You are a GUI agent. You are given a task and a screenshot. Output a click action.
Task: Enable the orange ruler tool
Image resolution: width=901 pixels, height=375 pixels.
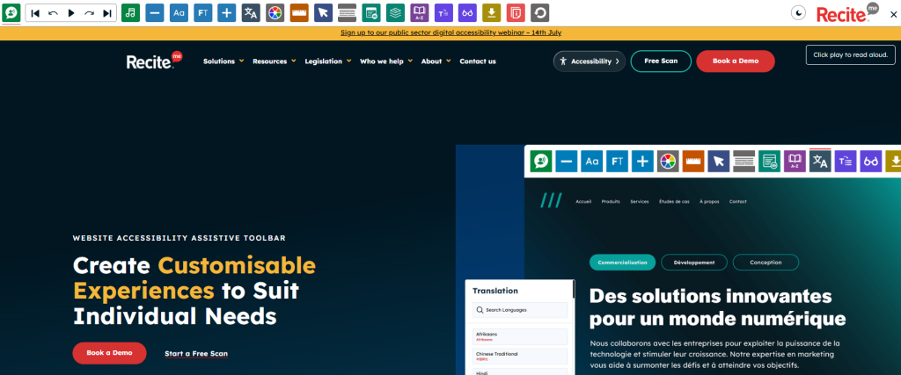(299, 12)
